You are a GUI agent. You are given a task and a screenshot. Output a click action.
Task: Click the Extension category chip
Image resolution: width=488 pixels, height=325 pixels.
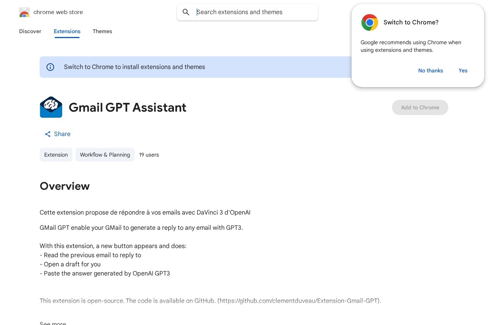pyautogui.click(x=56, y=155)
